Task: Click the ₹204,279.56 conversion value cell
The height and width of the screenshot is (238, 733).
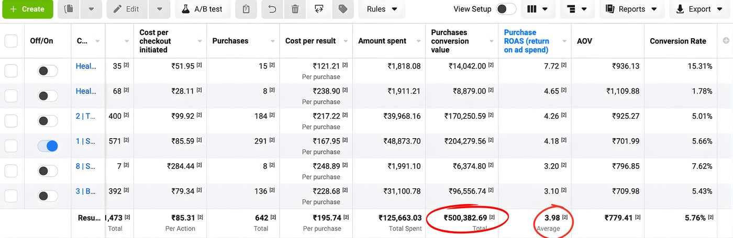Action: coord(465,141)
